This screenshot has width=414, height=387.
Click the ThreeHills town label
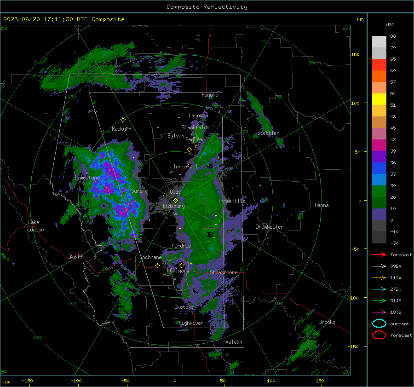point(231,201)
